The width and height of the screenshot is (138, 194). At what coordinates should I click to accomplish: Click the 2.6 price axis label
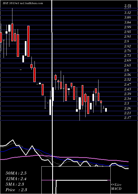(x=126, y=70)
